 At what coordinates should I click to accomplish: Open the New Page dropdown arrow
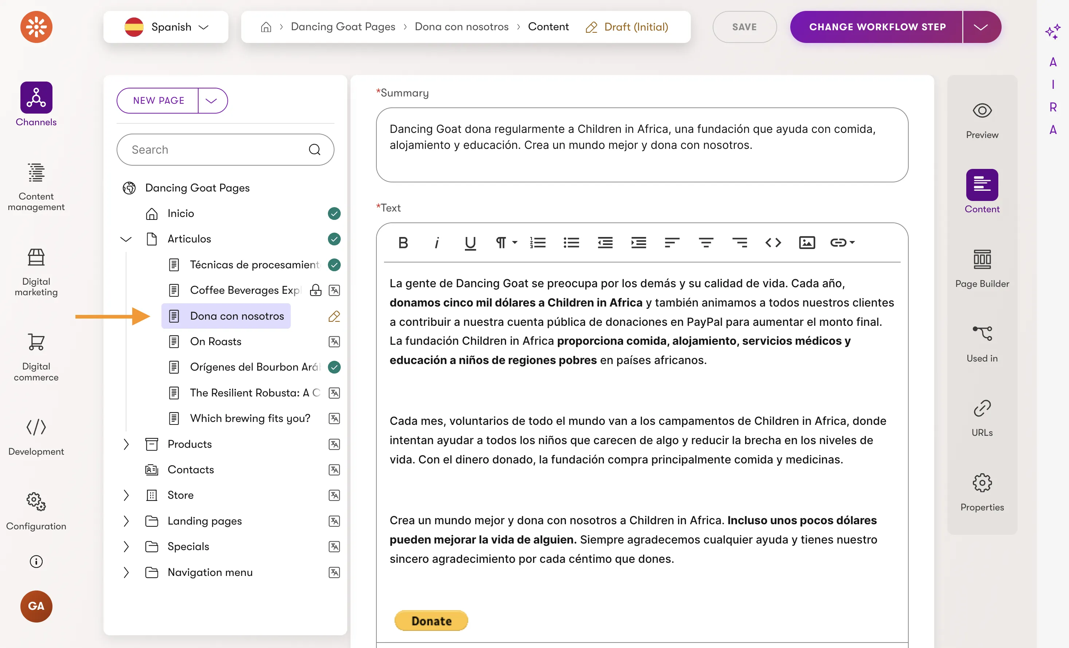click(x=211, y=100)
